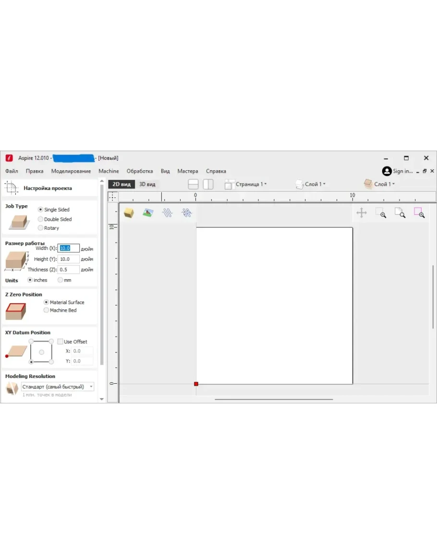Click the first toolpath preview wave icon

click(167, 213)
